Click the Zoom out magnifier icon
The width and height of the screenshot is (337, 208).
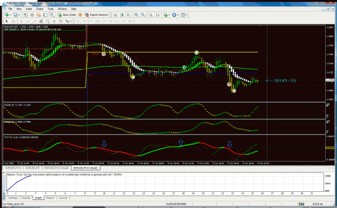143,15
